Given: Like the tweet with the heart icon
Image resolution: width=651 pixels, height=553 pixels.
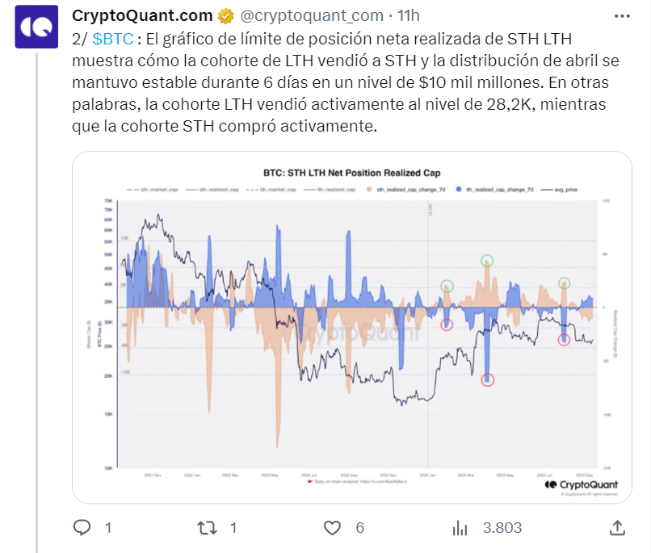Looking at the screenshot, I should pos(332,528).
